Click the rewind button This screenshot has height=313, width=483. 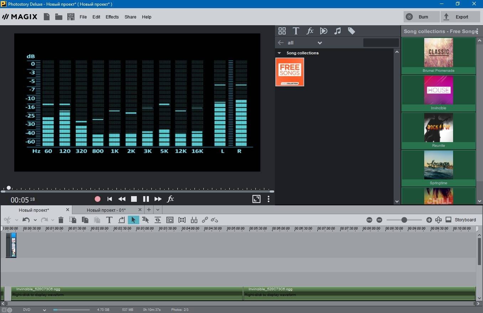[122, 199]
